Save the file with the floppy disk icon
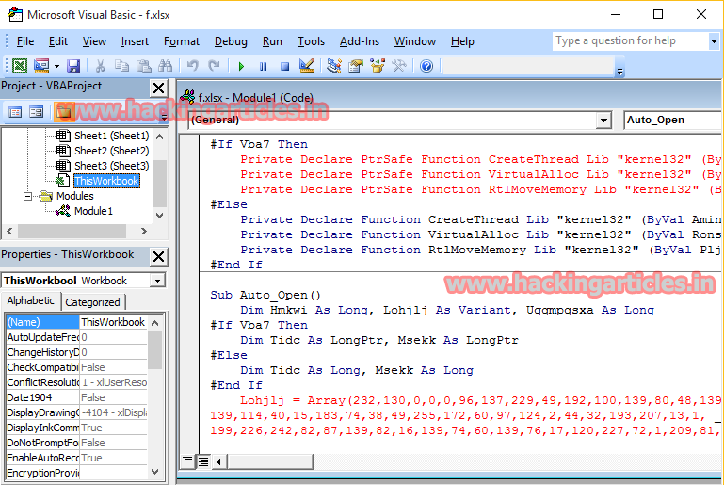Screen dimensions: 724x485 click(x=73, y=66)
